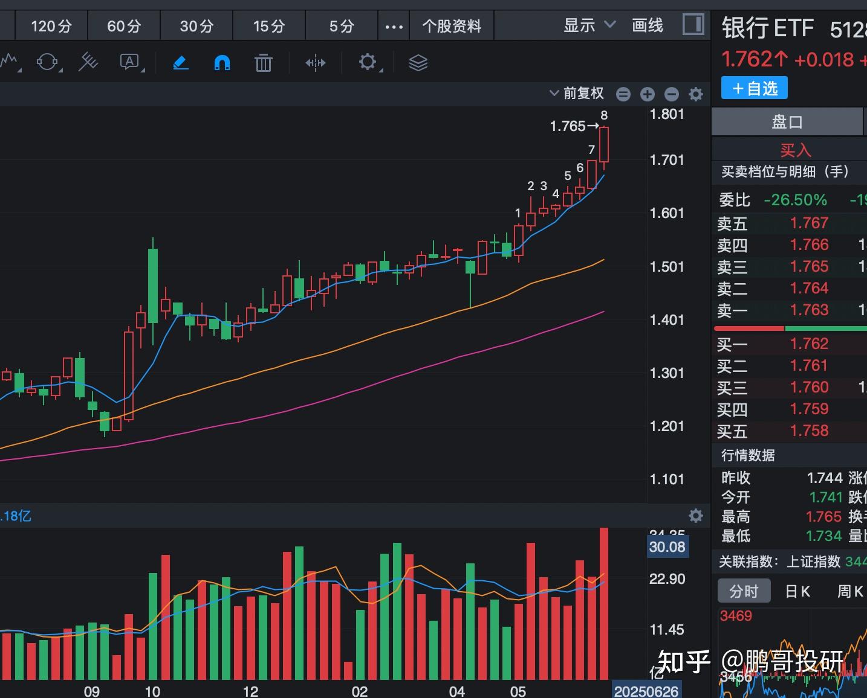Image resolution: width=867 pixels, height=698 pixels.
Task: Select the circular cycle drawing tool
Action: click(48, 62)
